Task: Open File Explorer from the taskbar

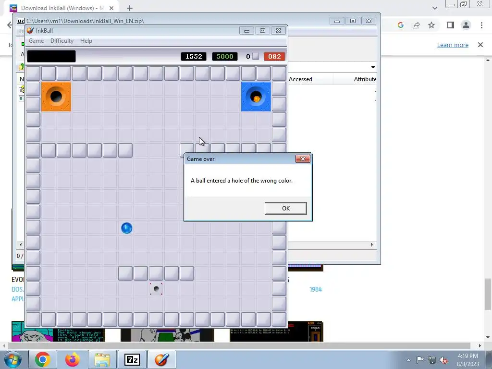Action: pyautogui.click(x=102, y=359)
